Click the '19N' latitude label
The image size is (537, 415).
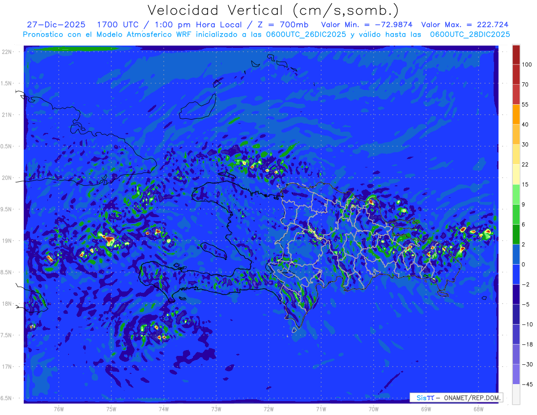pos(7,241)
